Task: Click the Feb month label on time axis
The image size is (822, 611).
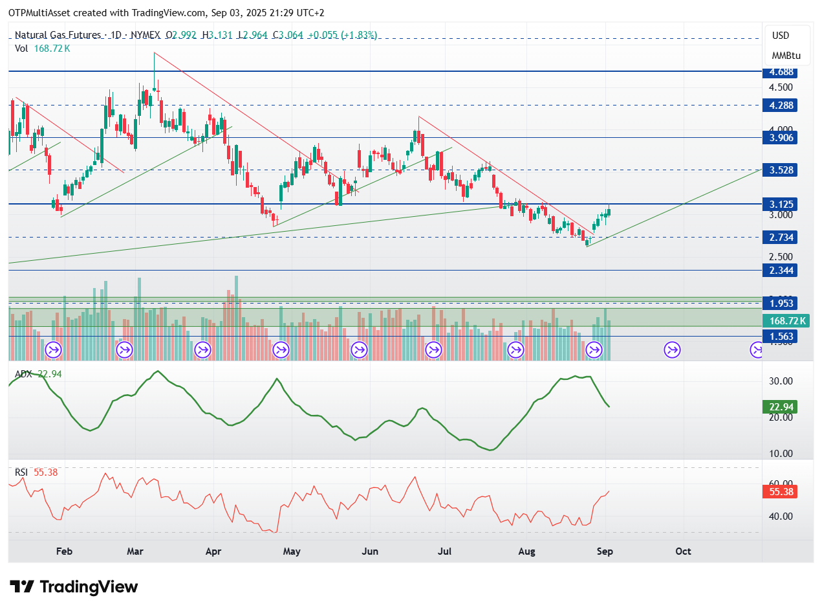Action: pyautogui.click(x=64, y=551)
